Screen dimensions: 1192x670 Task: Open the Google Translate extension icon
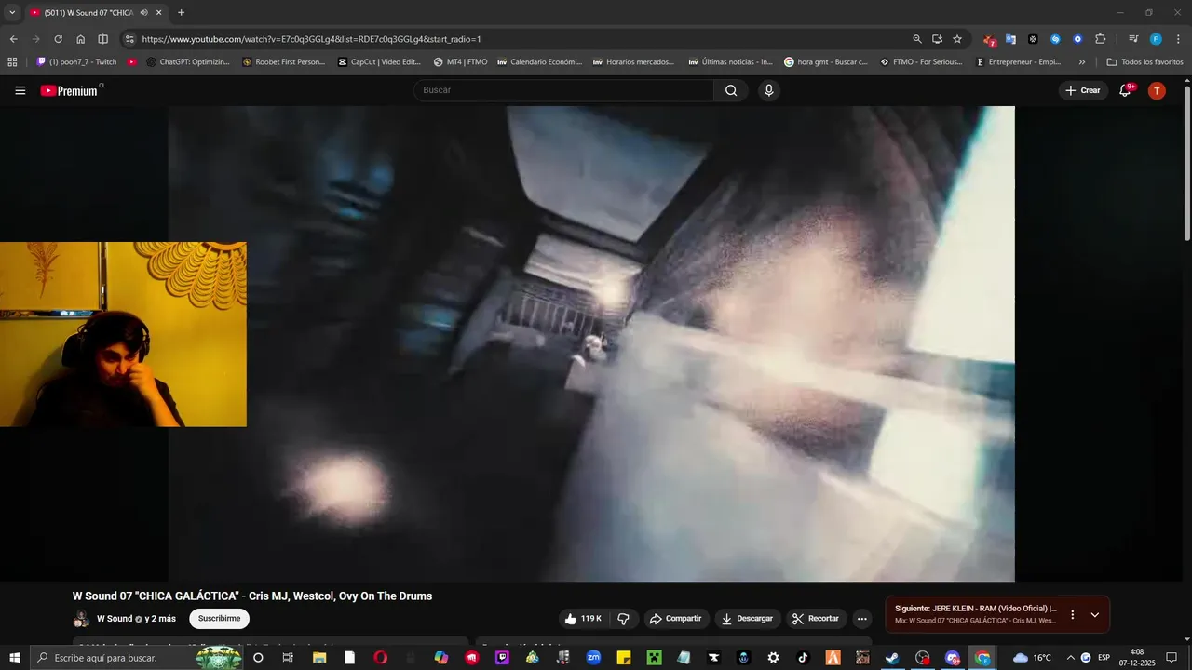tap(1010, 39)
